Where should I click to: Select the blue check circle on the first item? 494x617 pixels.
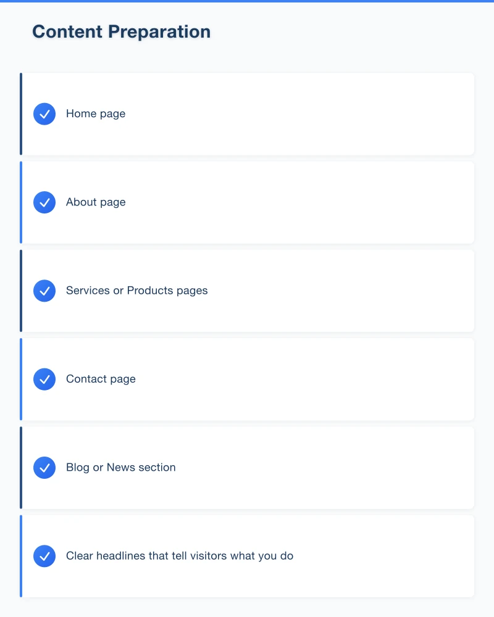coord(44,114)
